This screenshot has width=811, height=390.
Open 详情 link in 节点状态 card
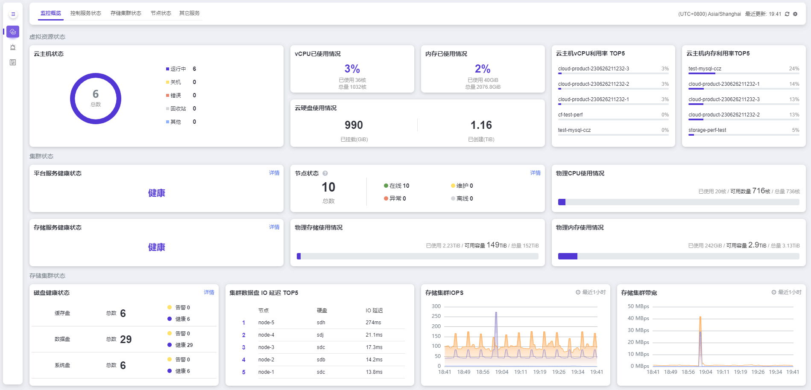point(535,173)
